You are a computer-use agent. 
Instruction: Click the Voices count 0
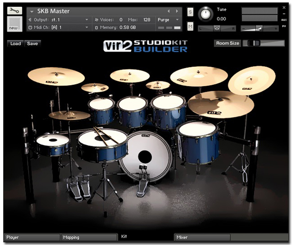pos(121,20)
